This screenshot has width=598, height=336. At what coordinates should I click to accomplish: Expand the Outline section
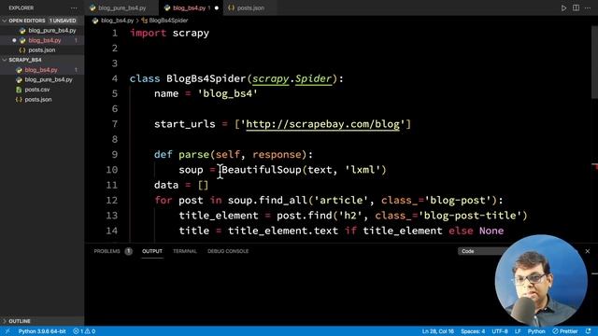pyautogui.click(x=42, y=321)
